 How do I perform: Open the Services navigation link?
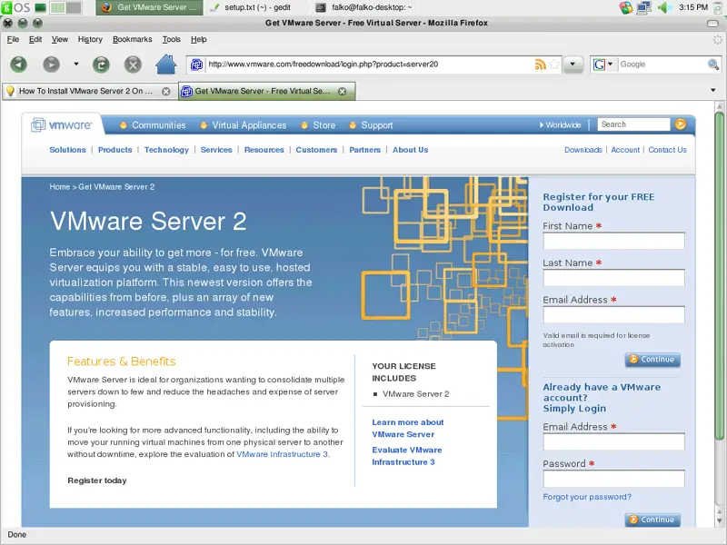coord(216,150)
